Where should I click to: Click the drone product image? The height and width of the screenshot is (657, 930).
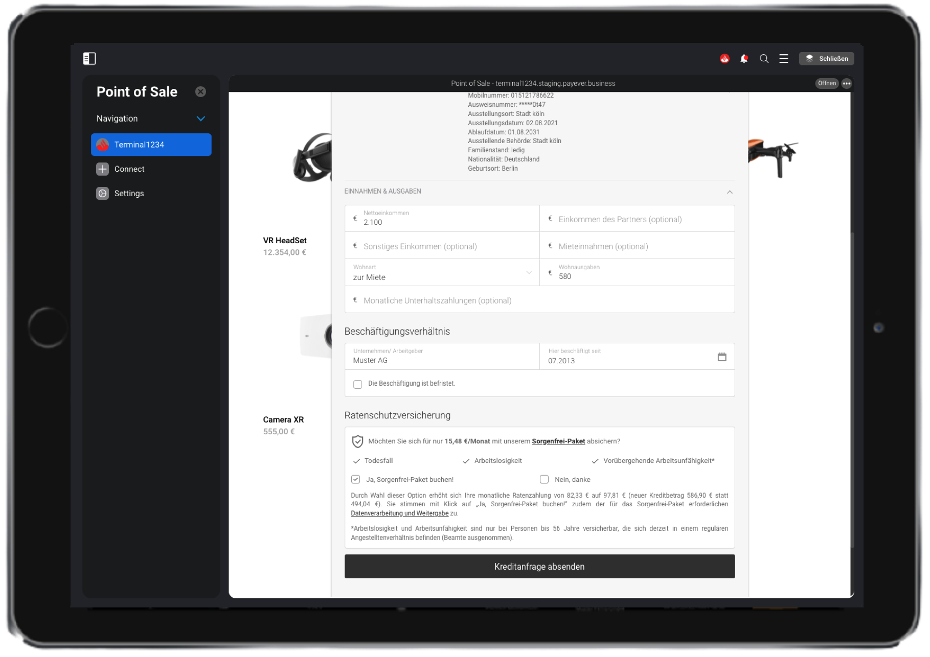pyautogui.click(x=773, y=158)
